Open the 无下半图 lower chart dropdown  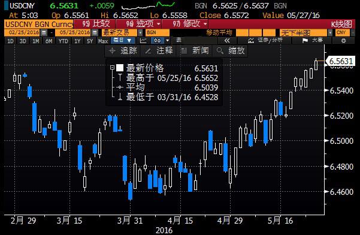(x=330, y=33)
